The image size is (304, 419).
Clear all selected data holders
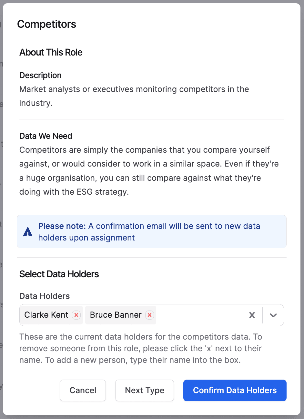(252, 315)
